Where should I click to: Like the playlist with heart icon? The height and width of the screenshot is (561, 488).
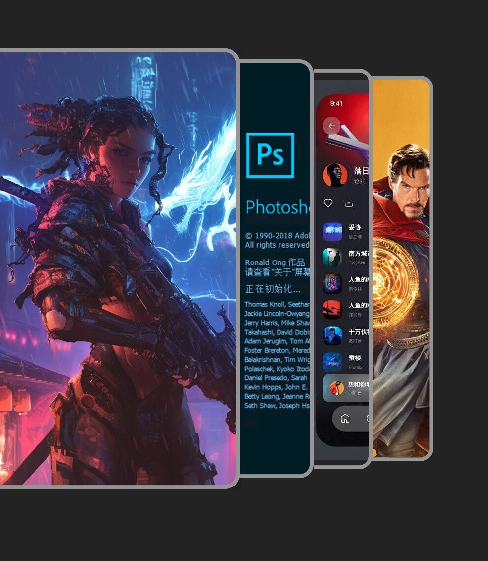(x=328, y=203)
